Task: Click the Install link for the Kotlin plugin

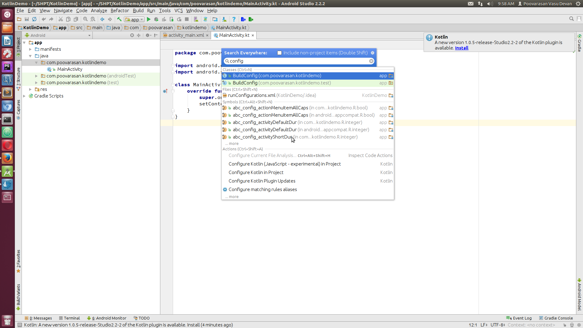Action: pyautogui.click(x=462, y=48)
